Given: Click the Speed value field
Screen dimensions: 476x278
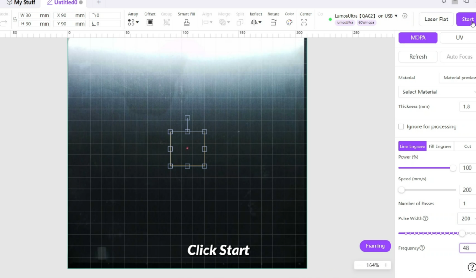Looking at the screenshot, I should click(468, 190).
